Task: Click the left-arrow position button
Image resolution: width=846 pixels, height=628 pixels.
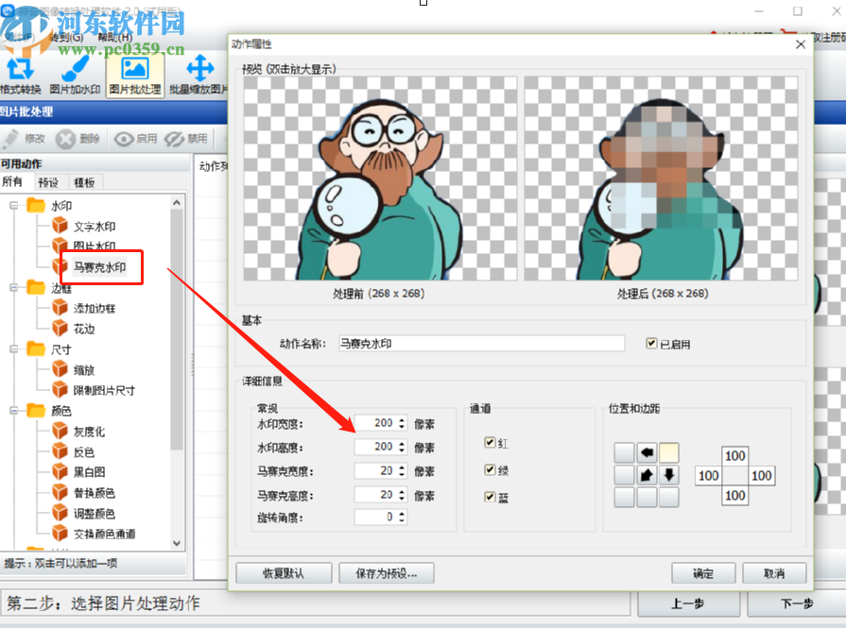Action: (x=647, y=452)
